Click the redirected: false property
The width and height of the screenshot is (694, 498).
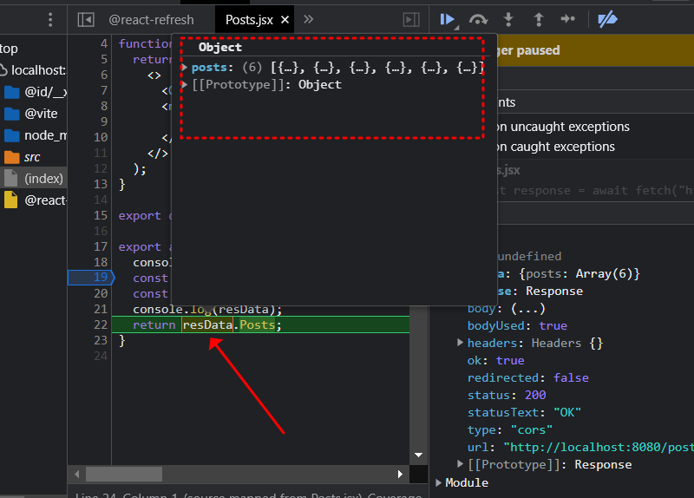click(x=528, y=377)
